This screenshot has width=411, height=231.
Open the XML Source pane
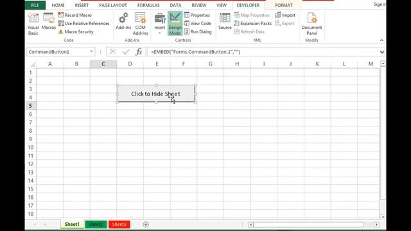point(225,21)
